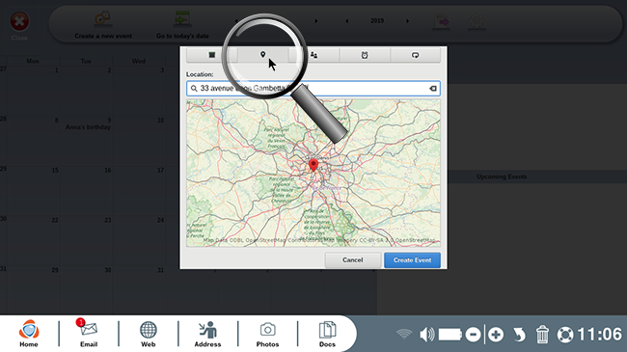Select the location pin tab
This screenshot has width=627, height=352.
pos(262,55)
